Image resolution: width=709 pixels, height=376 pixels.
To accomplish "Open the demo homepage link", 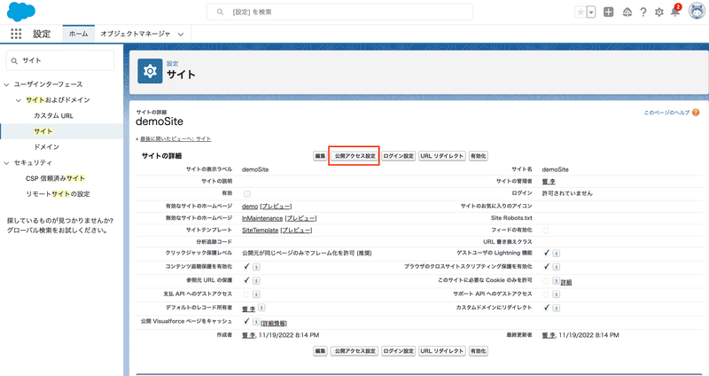I will (x=250, y=207).
